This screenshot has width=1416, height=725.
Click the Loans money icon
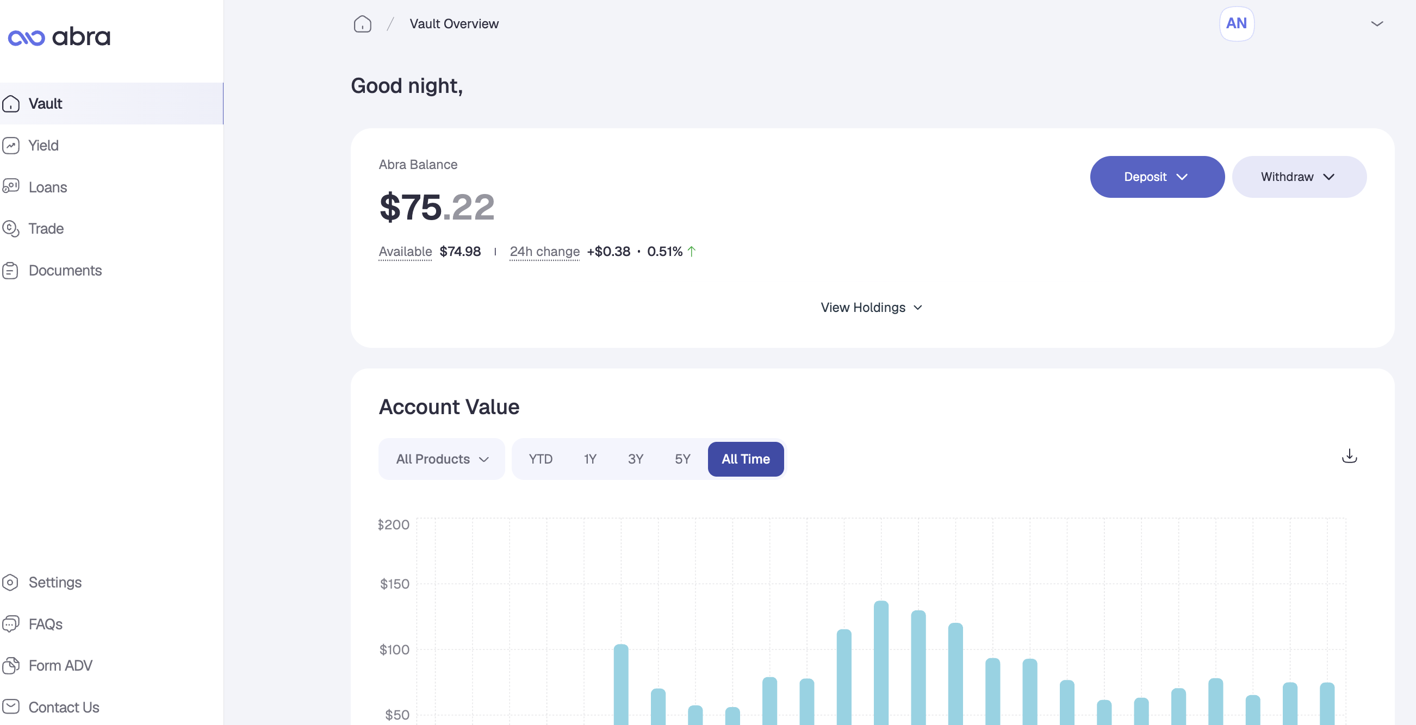coord(11,187)
